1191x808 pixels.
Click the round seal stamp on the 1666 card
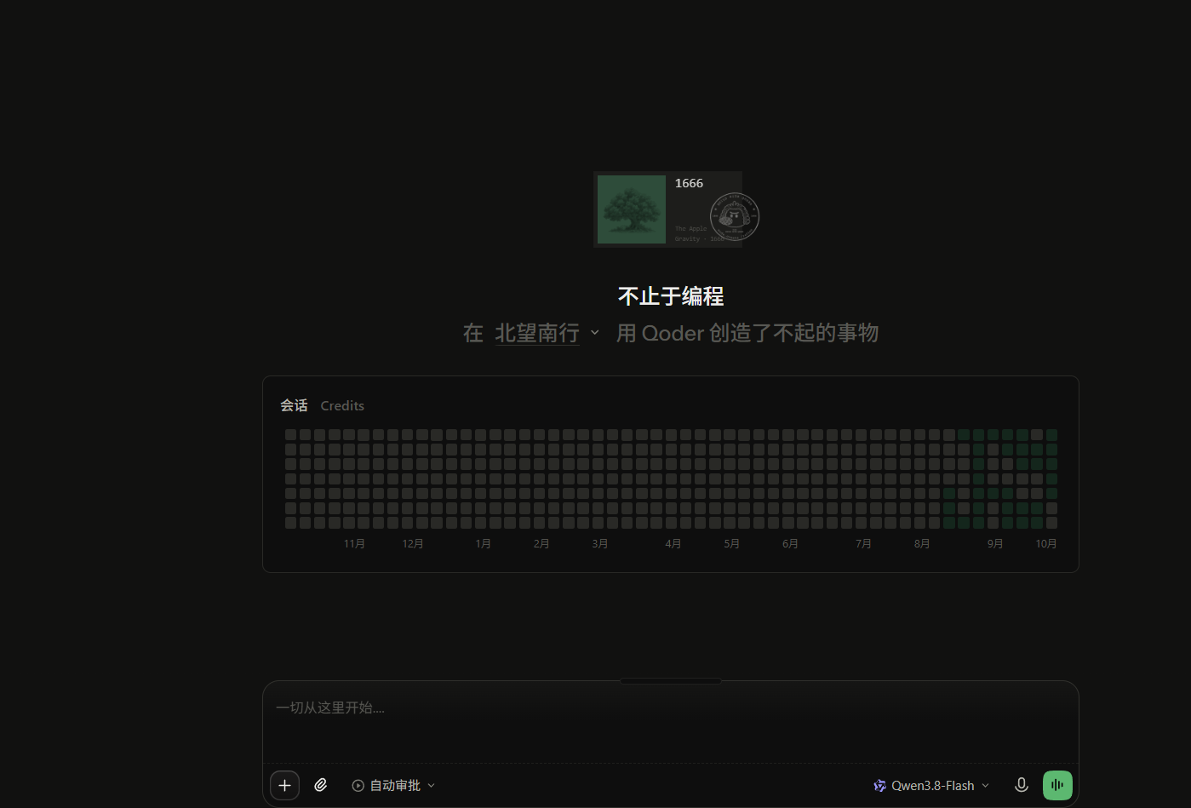tap(735, 216)
